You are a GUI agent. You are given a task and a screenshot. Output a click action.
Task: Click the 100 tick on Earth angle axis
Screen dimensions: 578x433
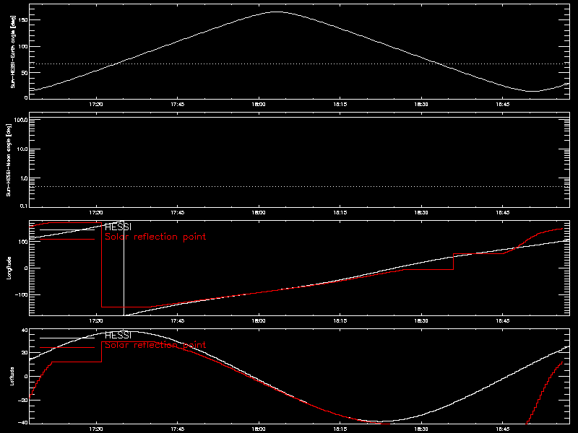tap(23, 46)
